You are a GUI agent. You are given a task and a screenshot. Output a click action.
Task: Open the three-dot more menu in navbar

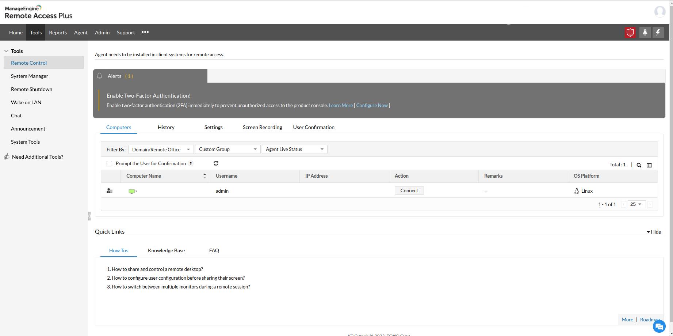point(145,32)
